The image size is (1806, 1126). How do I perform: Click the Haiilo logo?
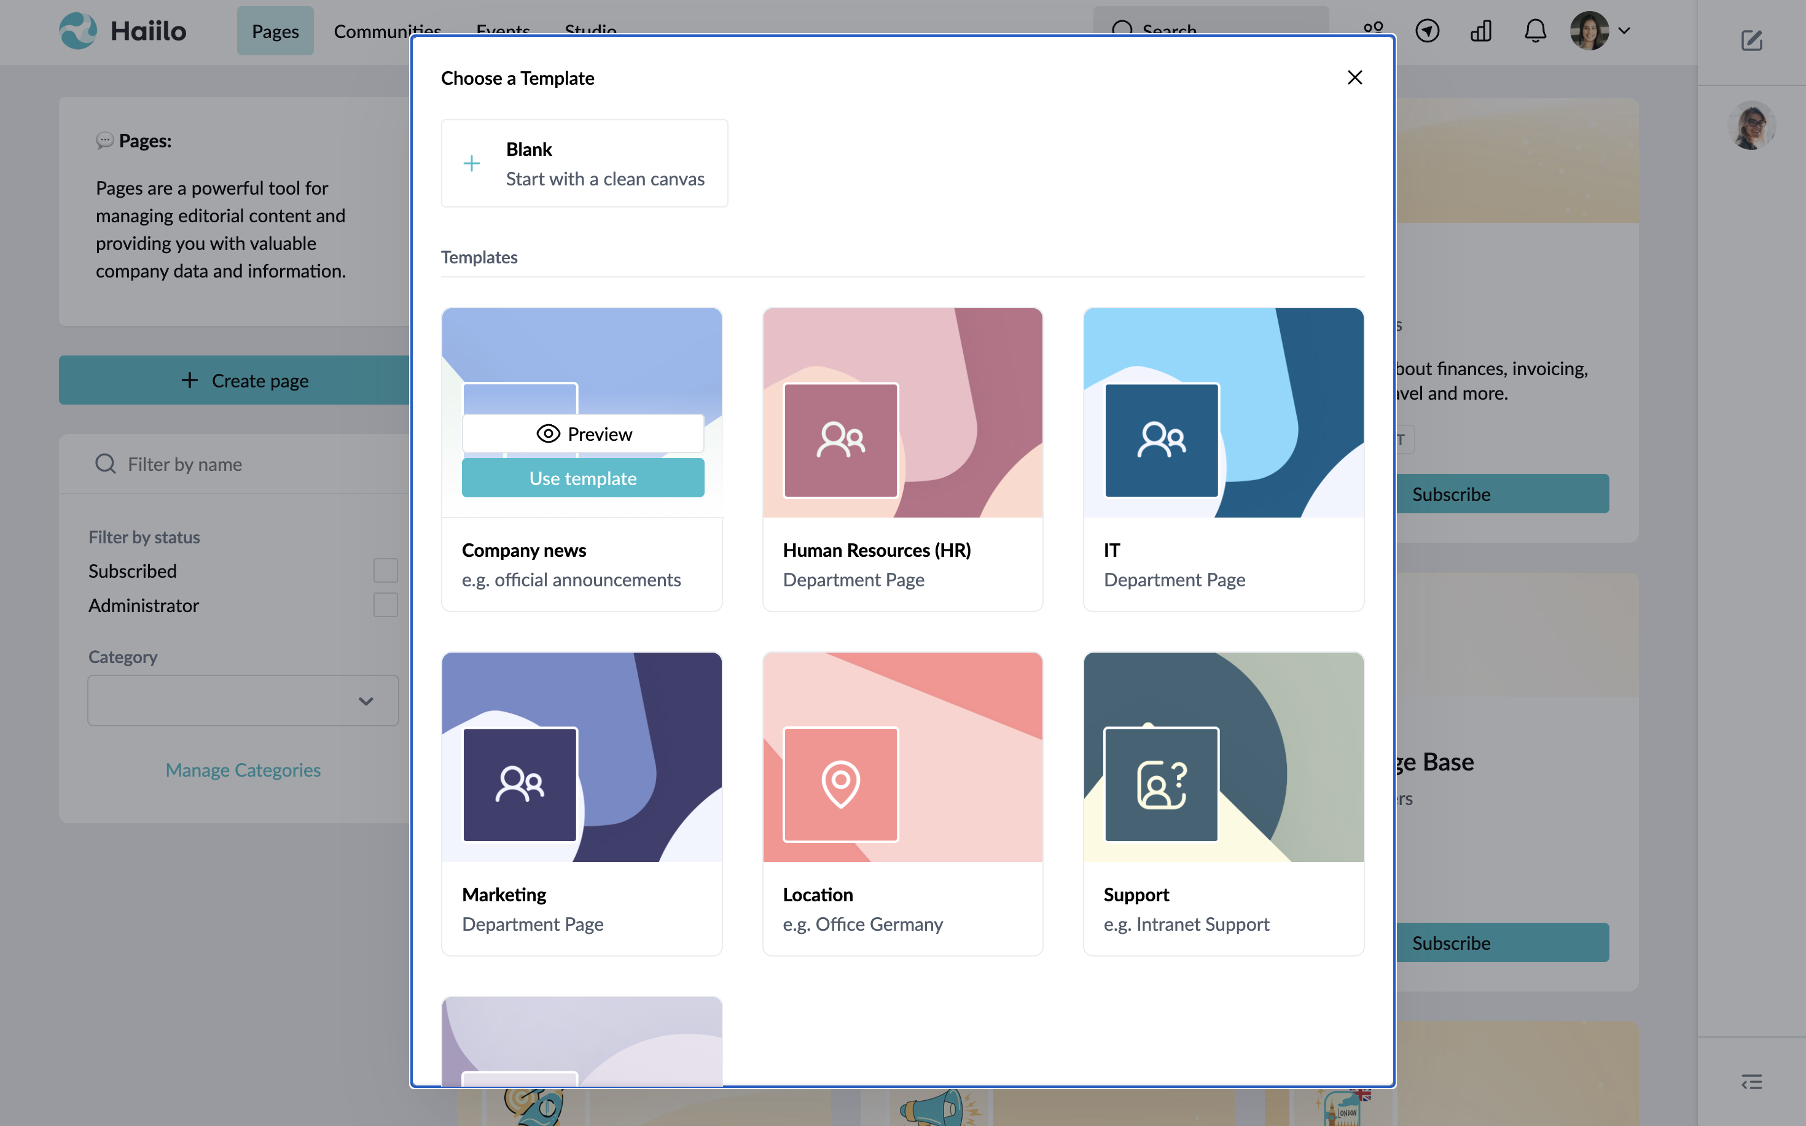click(123, 31)
